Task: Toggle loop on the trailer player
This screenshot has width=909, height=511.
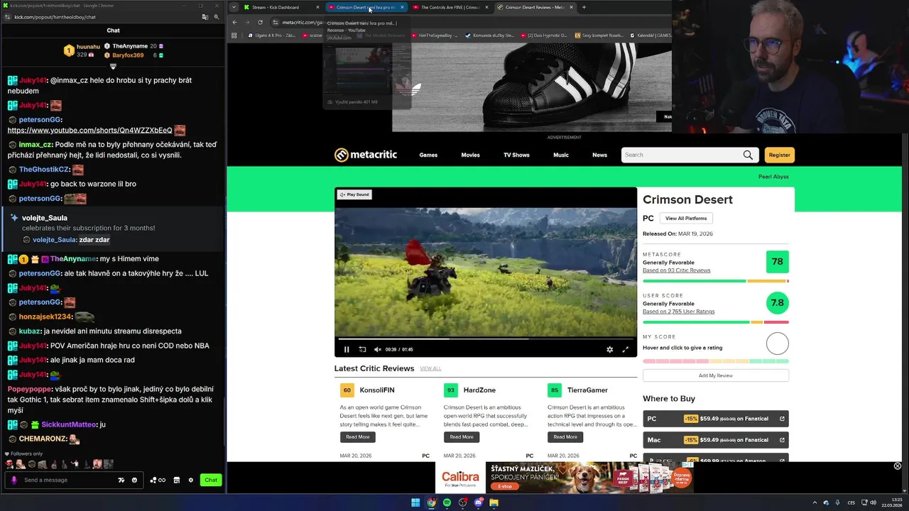Action: pyautogui.click(x=362, y=349)
